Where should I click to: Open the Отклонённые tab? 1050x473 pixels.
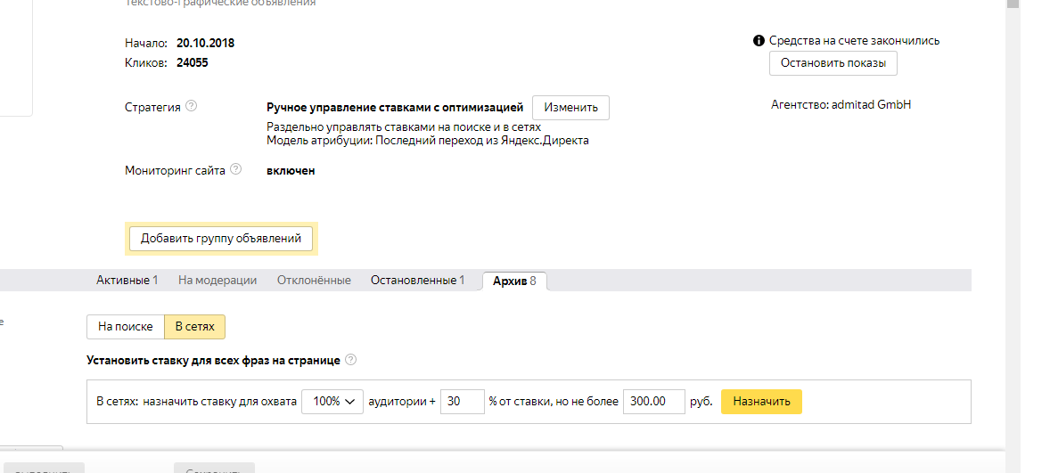(314, 281)
